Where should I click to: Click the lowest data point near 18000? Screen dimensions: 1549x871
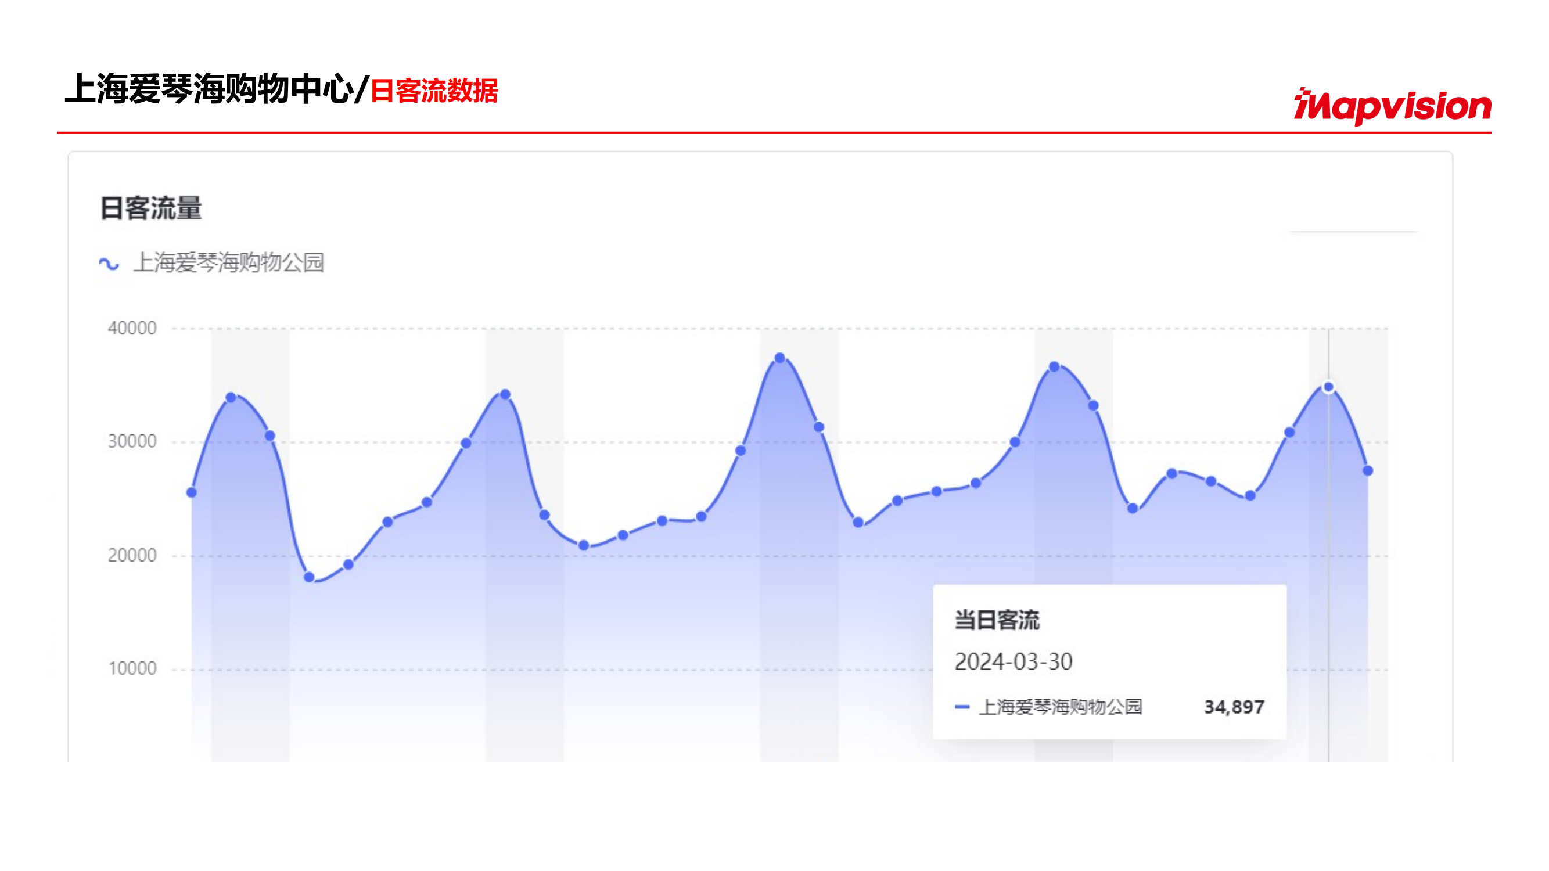point(309,577)
